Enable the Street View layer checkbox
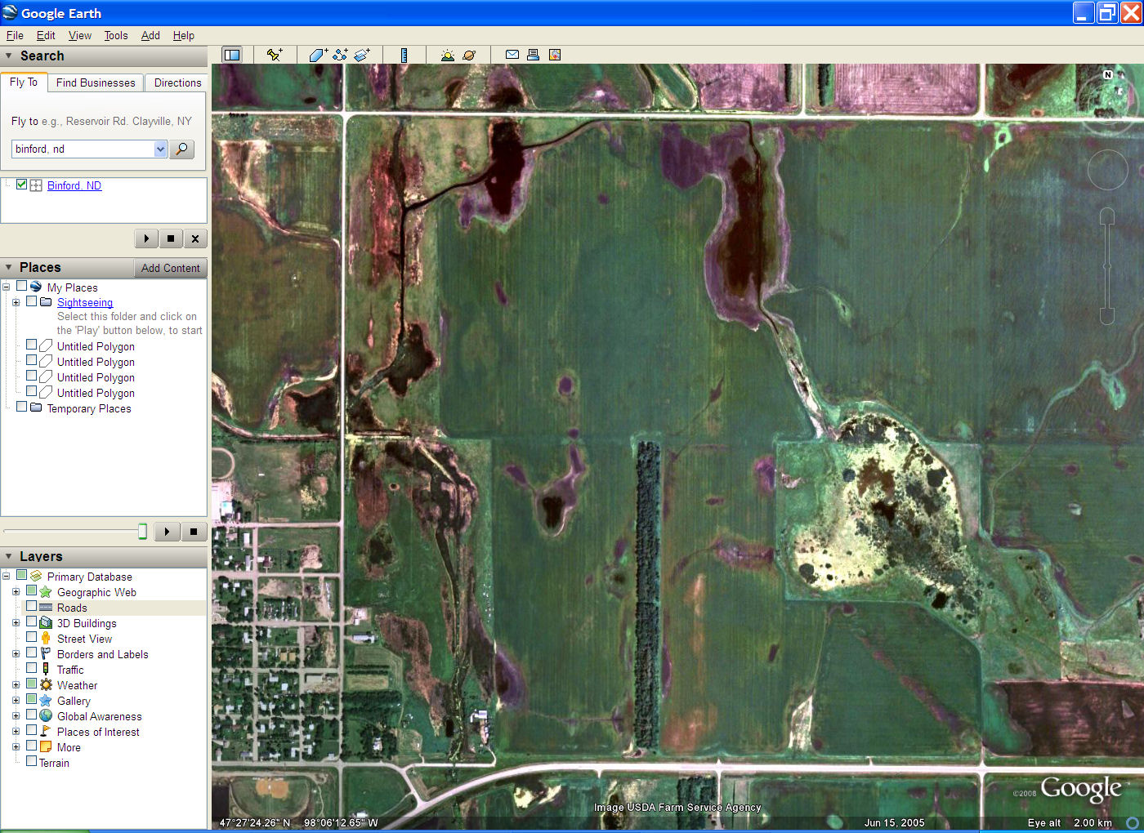Viewport: 1144px width, 833px height. [x=31, y=637]
